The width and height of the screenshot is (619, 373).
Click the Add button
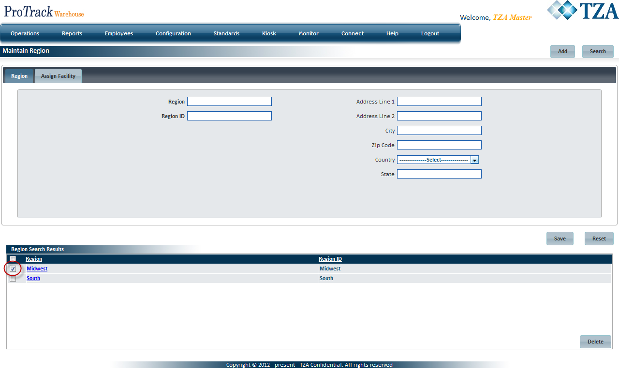tap(562, 51)
